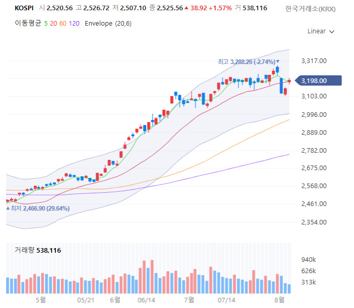Viewport: 354px width, 308px height.
Task: Click the 최고 3,288.26 high marker
Action: [x=248, y=61]
